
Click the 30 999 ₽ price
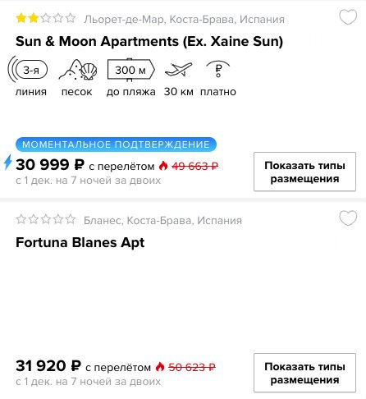(x=50, y=165)
